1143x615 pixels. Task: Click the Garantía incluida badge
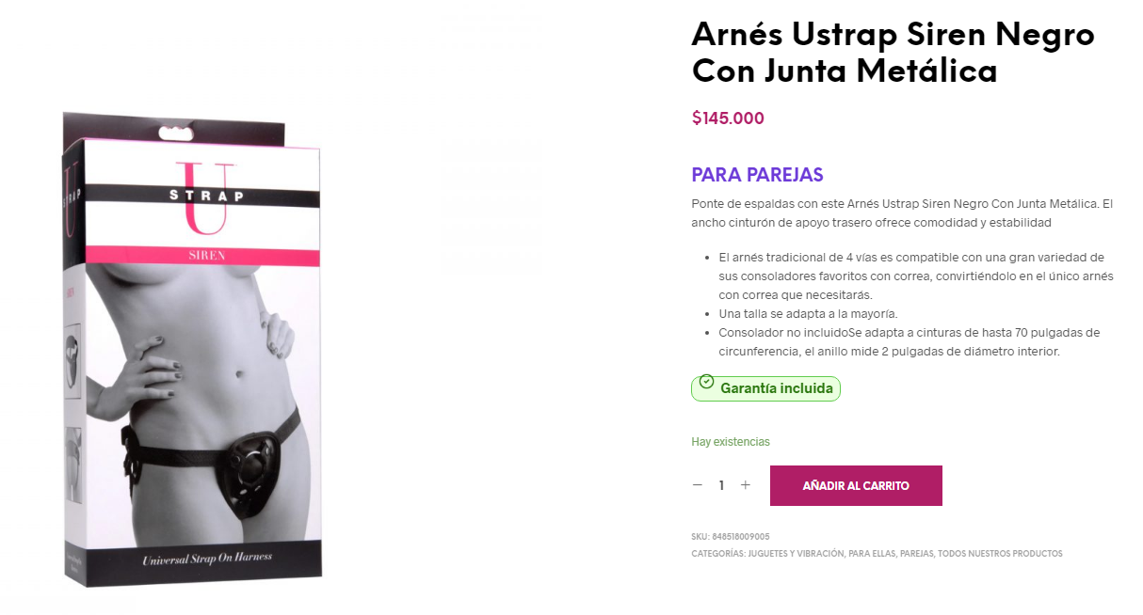[x=765, y=387]
